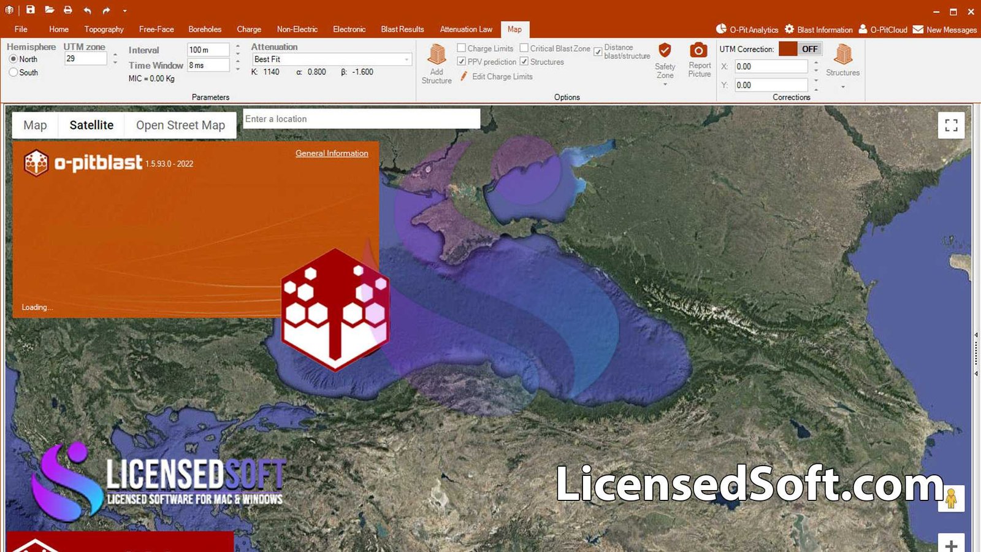Screen dimensions: 981x552
Task: Open O-Pit Analytics
Action: pyautogui.click(x=747, y=29)
